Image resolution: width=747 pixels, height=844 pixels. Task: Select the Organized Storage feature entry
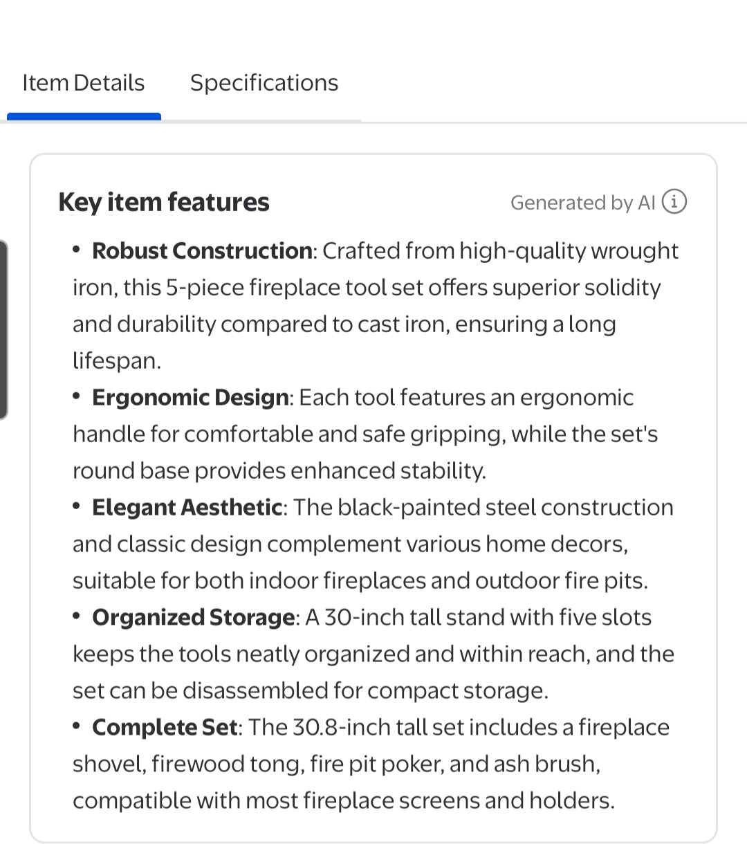coord(192,616)
